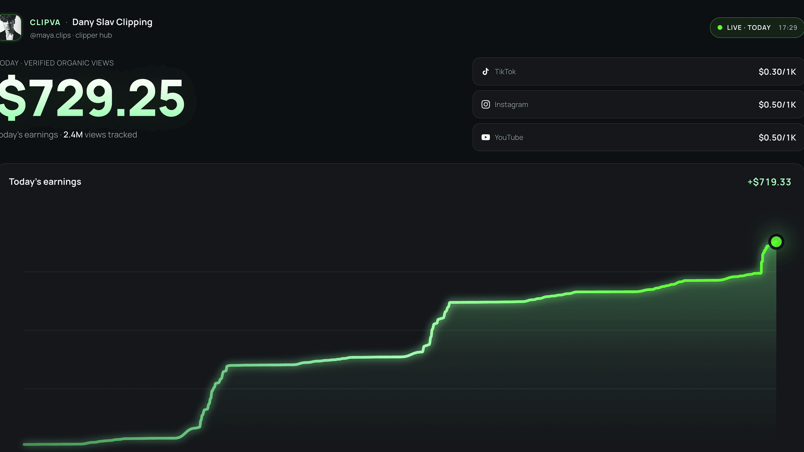Click the TikTok icon
Screen dimensions: 804x452
pyautogui.click(x=486, y=72)
